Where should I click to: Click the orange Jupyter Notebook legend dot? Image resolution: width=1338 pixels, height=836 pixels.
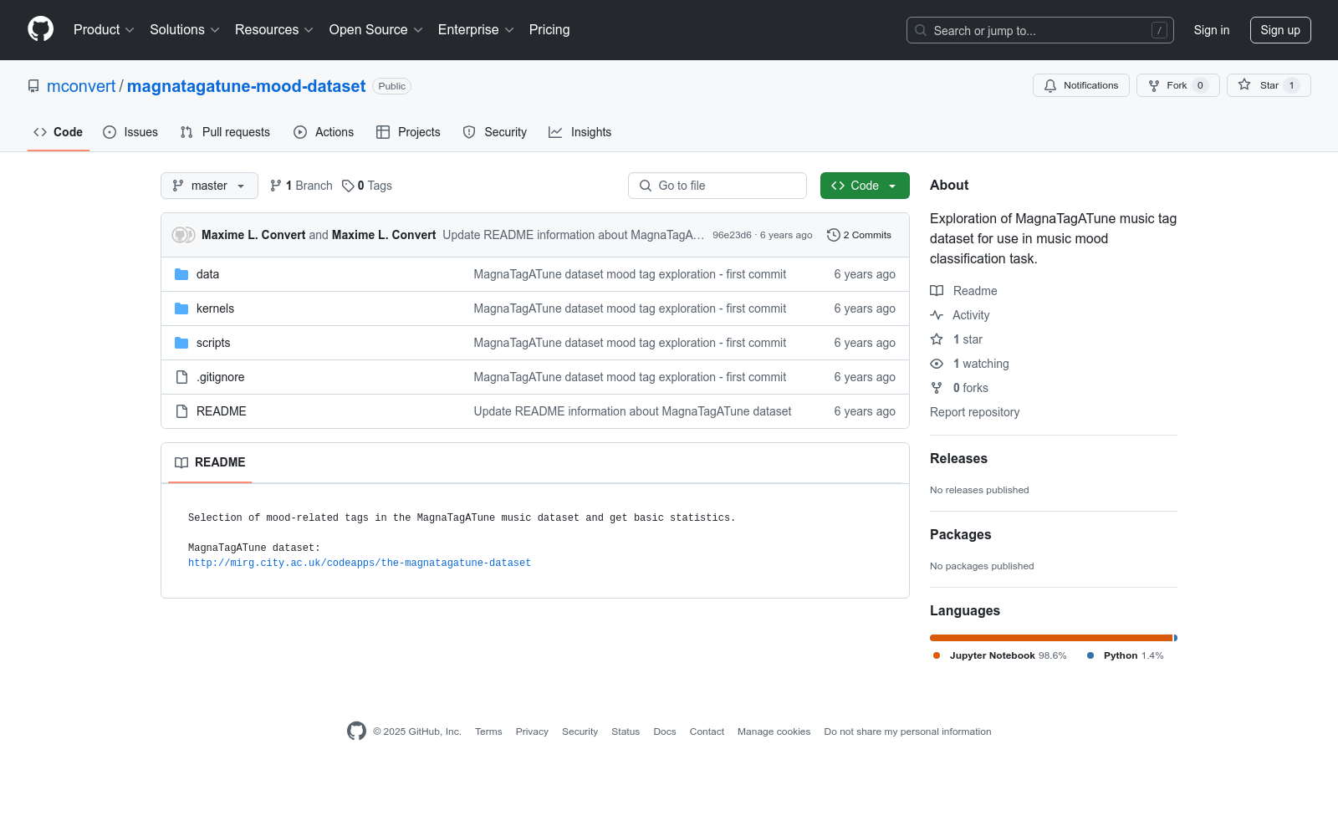coord(937,655)
